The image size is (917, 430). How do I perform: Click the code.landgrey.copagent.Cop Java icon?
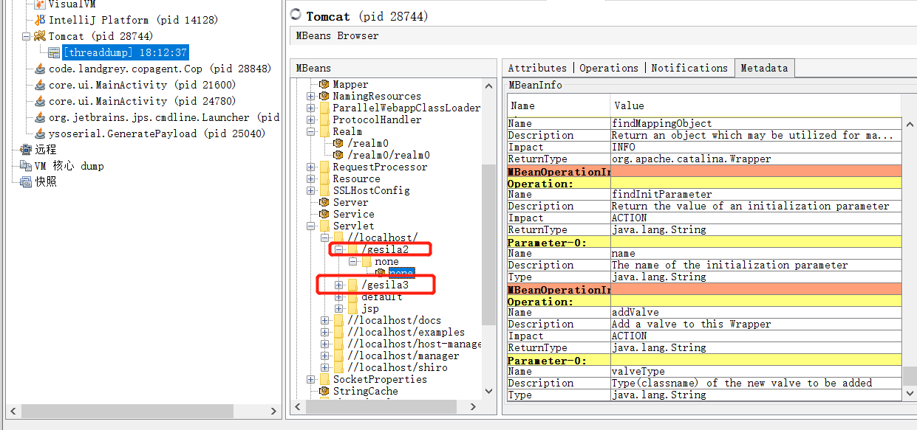click(41, 69)
